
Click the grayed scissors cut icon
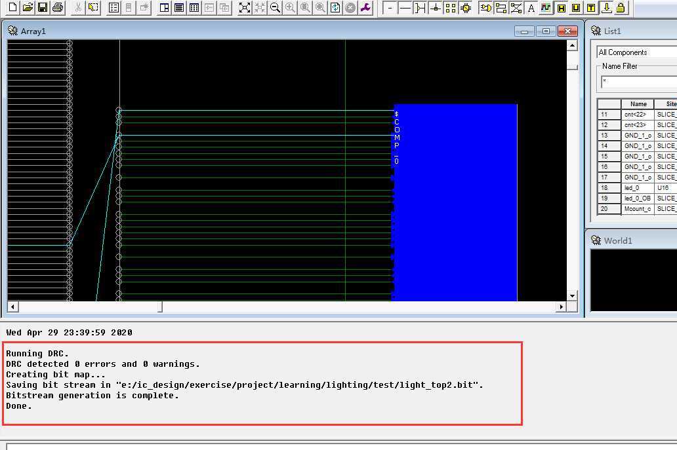point(78,7)
